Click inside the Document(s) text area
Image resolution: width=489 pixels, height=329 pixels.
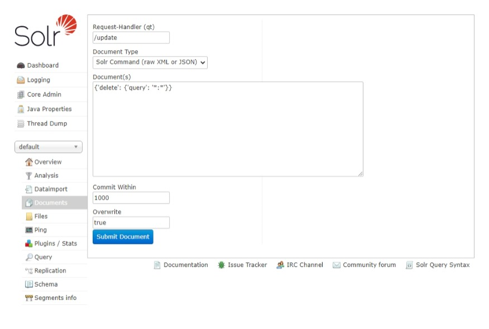coord(228,129)
